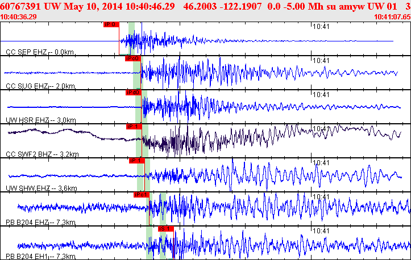Image resolution: width=411 pixels, height=260 pixels.
Task: Click the iPc1 pick flag on B204 EHZ trace
Action: [141, 195]
